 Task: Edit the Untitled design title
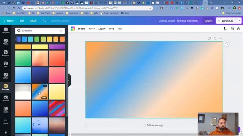[x=178, y=21]
